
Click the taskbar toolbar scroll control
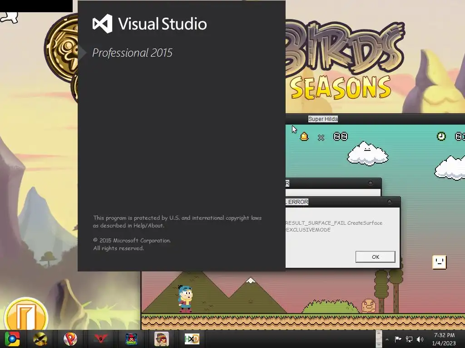(379, 339)
